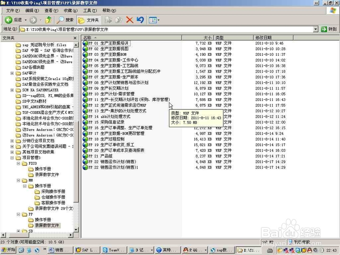Viewport: 340px width, 255px height.
Task: Click the 7,732 KB size cell
Action: [x=204, y=43]
